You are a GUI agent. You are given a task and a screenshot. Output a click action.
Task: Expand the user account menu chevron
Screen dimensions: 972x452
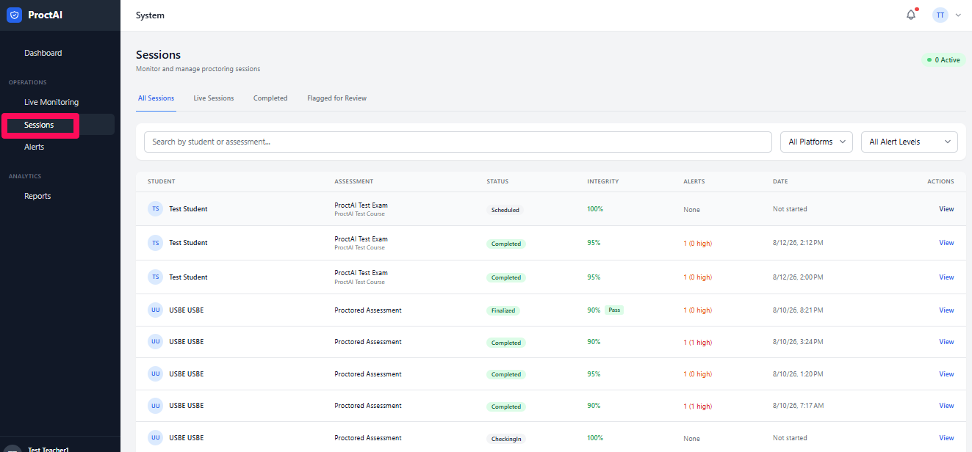958,15
